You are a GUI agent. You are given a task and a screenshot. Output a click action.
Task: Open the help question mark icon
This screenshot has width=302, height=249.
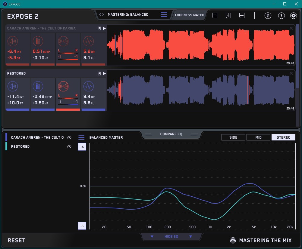[281, 16]
